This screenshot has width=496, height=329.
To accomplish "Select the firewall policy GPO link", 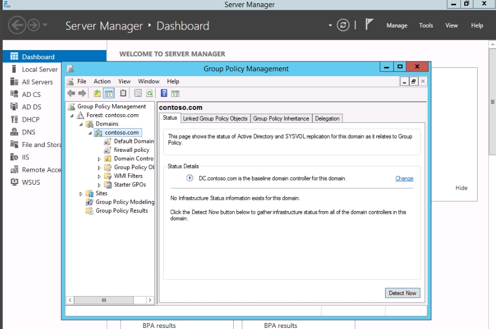I will pyautogui.click(x=131, y=150).
